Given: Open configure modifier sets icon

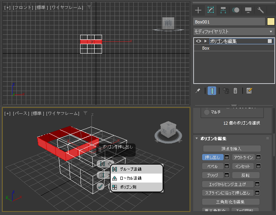Looking at the screenshot, I should click(249, 91).
